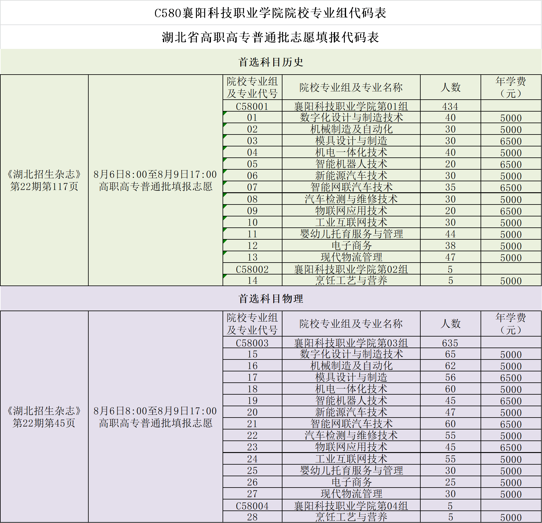Click major code cell 07
This screenshot has width=542, height=523.
(x=252, y=187)
